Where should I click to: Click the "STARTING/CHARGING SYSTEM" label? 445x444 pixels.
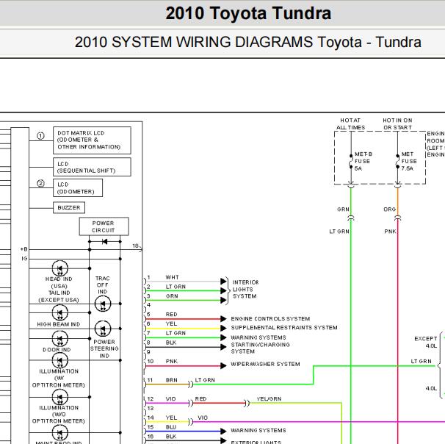(x=260, y=348)
